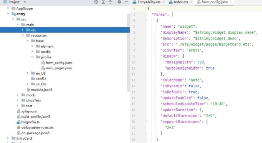Select module.json5 file
This screenshot has height=143, width=262.
pyautogui.click(x=42, y=90)
